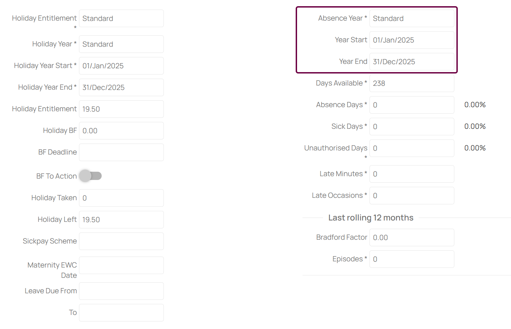Click the Holiday BF amount field
511x329 pixels.
pos(121,131)
